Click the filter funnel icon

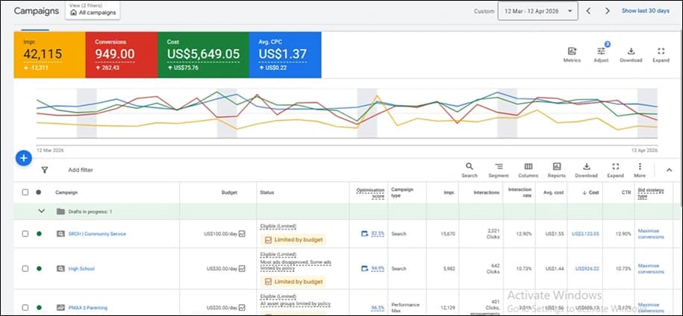coord(45,170)
